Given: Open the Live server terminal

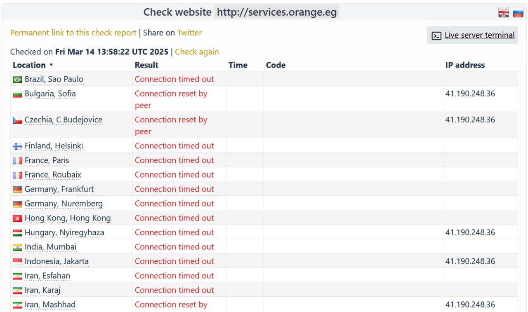Looking at the screenshot, I should (x=473, y=35).
